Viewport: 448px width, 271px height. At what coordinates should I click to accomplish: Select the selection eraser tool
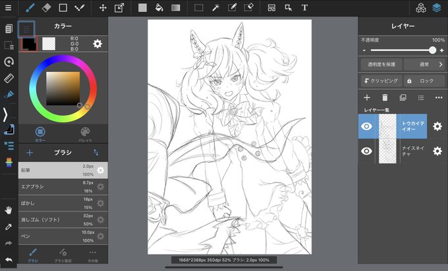[249, 8]
